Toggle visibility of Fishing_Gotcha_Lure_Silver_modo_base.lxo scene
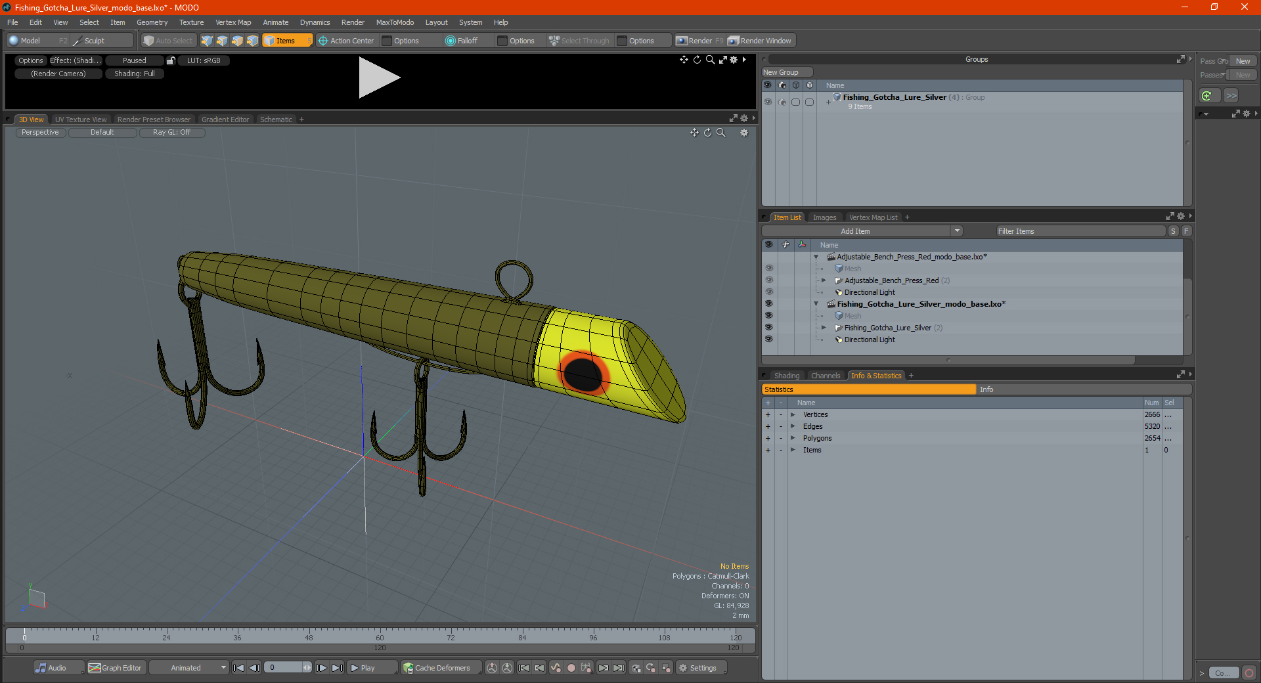 point(768,304)
